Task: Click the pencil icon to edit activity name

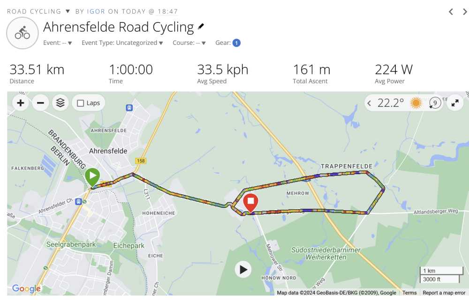Action: [201, 27]
